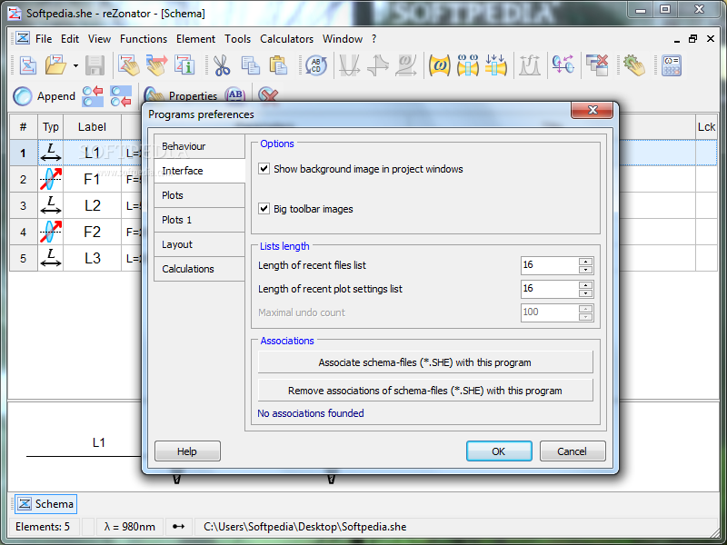Click Associate schema-files with this program
Image resolution: width=727 pixels, height=545 pixels.
coord(425,362)
